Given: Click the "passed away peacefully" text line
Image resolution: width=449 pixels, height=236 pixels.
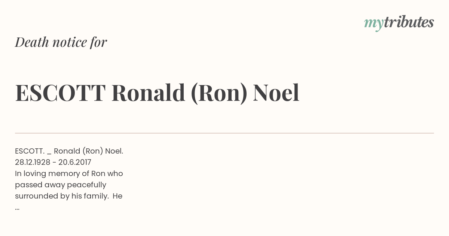Looking at the screenshot, I should coord(61,185).
